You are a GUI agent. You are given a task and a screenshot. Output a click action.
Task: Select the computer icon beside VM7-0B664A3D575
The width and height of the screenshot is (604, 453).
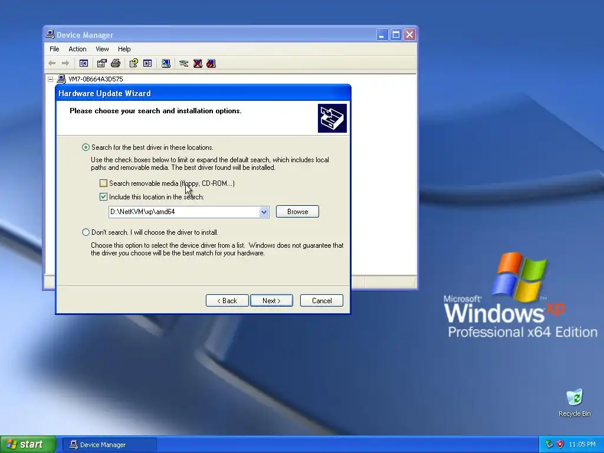click(61, 79)
